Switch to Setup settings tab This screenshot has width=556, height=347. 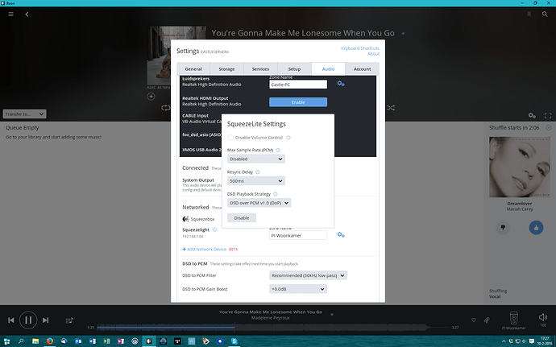[x=294, y=69]
